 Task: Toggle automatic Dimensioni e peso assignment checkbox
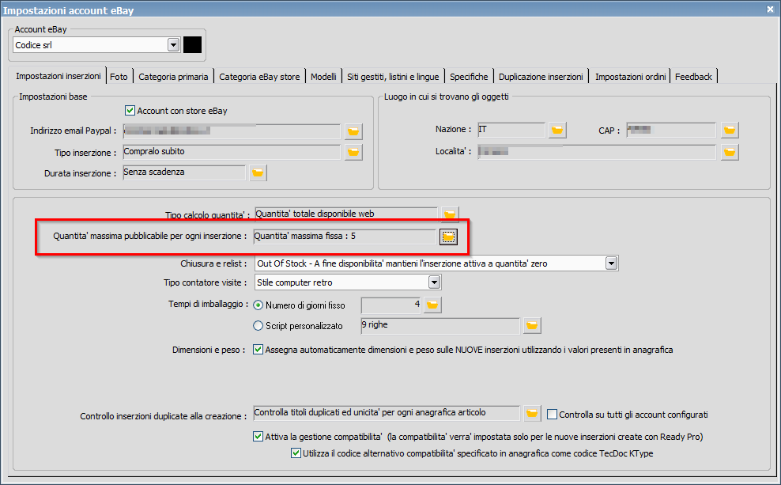coord(258,350)
